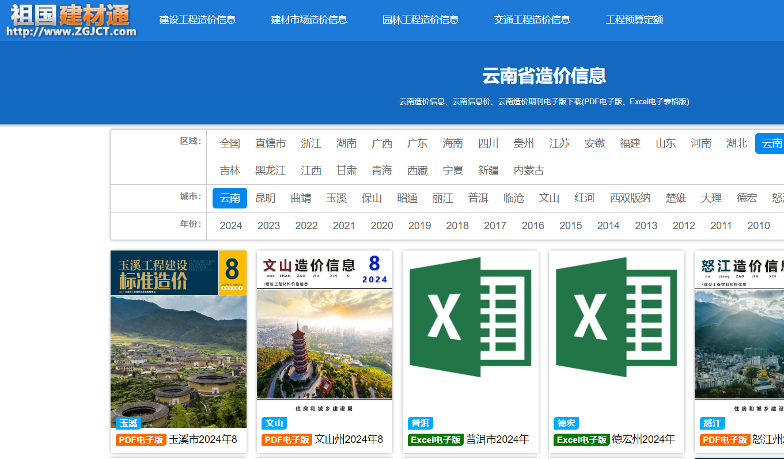The height and width of the screenshot is (459, 784).
Task: Filter by city 普洱
Action: 478,198
